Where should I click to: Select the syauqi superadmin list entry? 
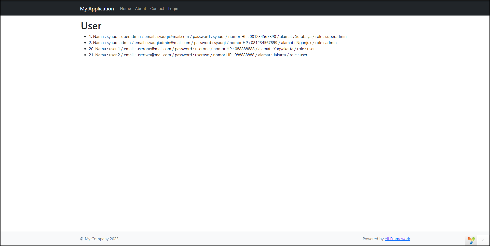(218, 36)
